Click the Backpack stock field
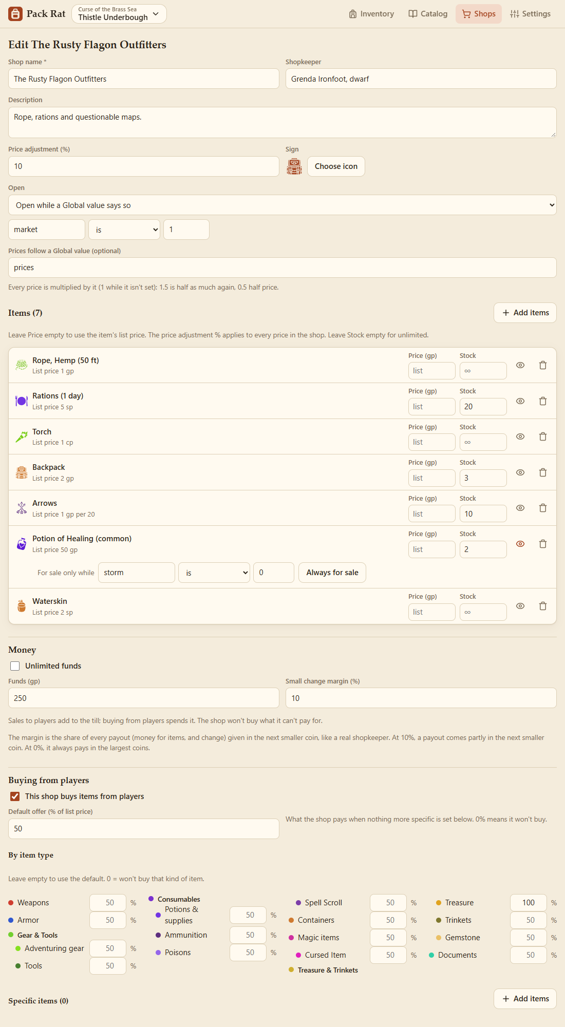Image resolution: width=565 pixels, height=1027 pixels. click(483, 478)
